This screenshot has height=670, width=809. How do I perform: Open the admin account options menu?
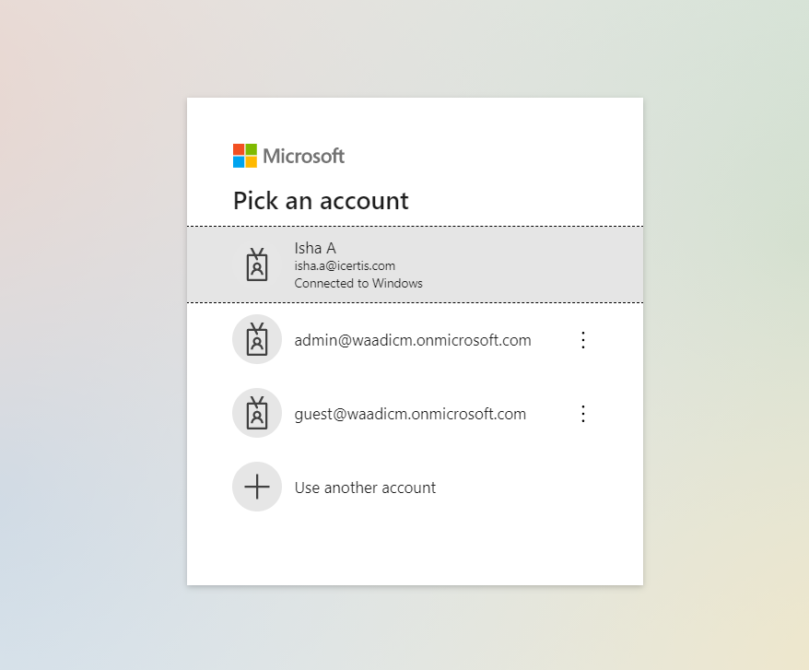[x=582, y=340]
